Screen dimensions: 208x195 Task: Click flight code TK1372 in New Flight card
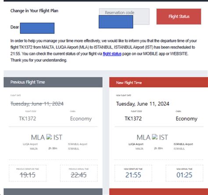(133, 118)
